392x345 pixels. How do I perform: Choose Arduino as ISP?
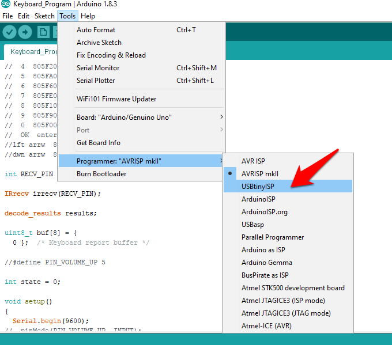[x=288, y=250]
